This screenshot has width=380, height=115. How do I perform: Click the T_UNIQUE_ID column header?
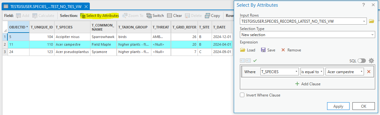coord(42,27)
